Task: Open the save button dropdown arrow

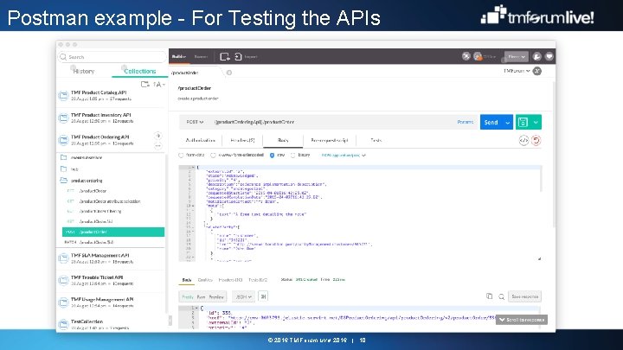Action: [536, 122]
